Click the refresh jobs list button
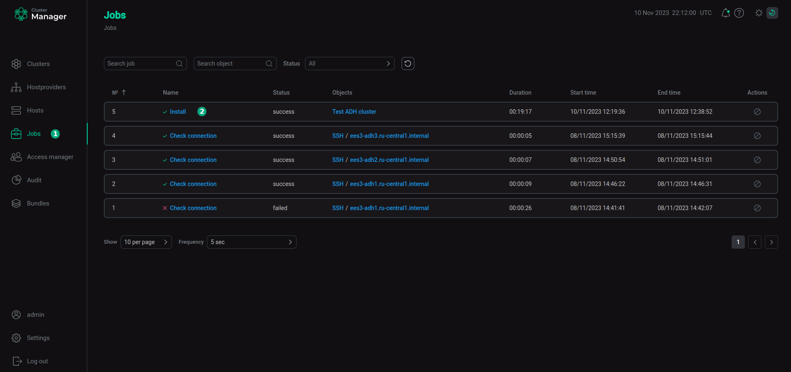Image resolution: width=791 pixels, height=372 pixels. pyautogui.click(x=408, y=64)
